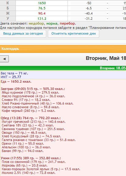The image size is (126, 176).
Task: Click the 'перебор' legend word
Action: point(67,24)
